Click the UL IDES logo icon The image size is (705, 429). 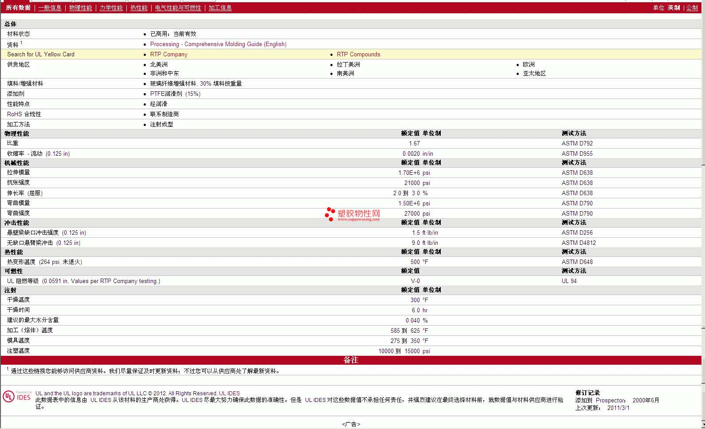pos(17,396)
